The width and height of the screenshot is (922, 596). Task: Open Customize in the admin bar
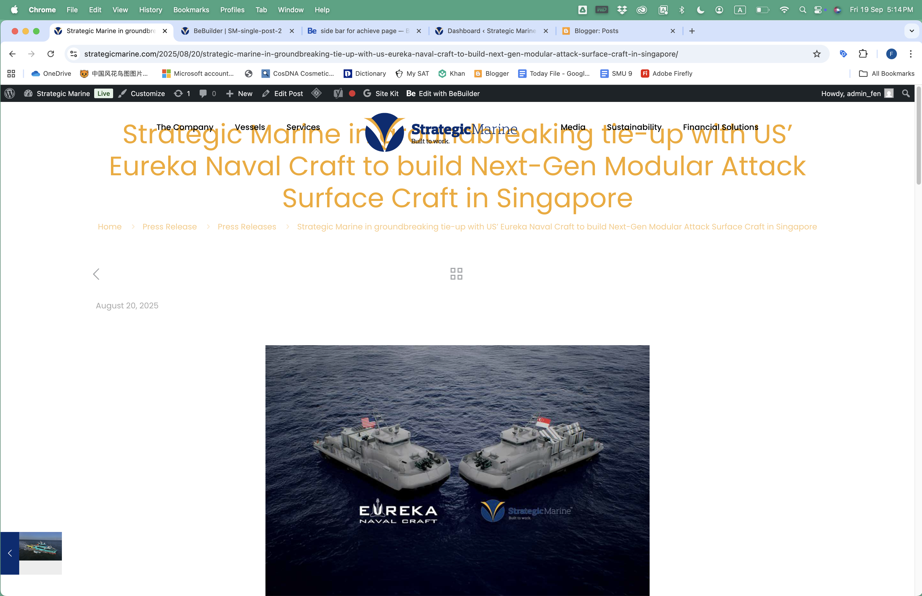(x=142, y=93)
